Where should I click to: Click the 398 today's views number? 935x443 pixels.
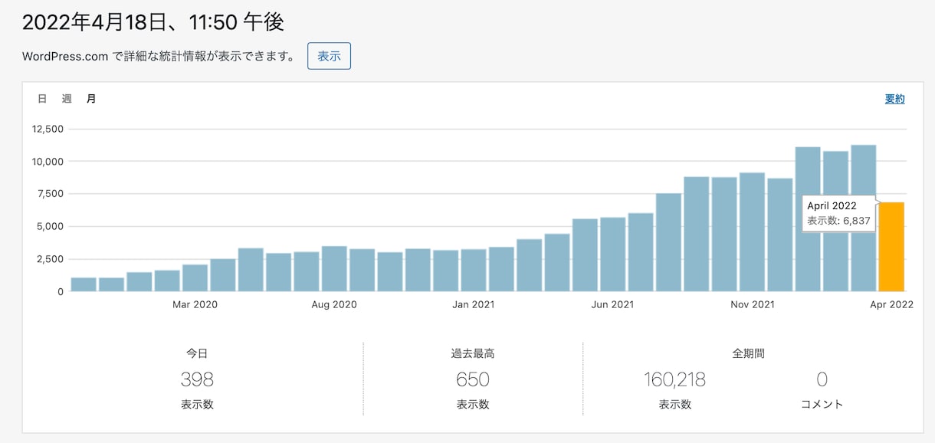pos(197,379)
